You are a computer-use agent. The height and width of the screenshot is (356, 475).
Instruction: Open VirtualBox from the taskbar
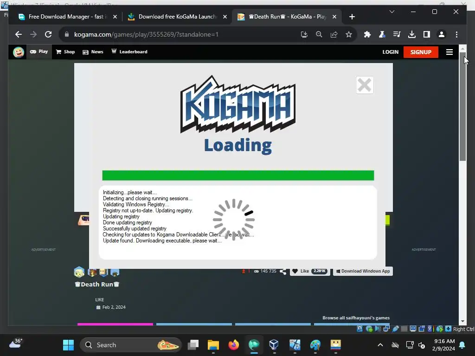click(274, 345)
